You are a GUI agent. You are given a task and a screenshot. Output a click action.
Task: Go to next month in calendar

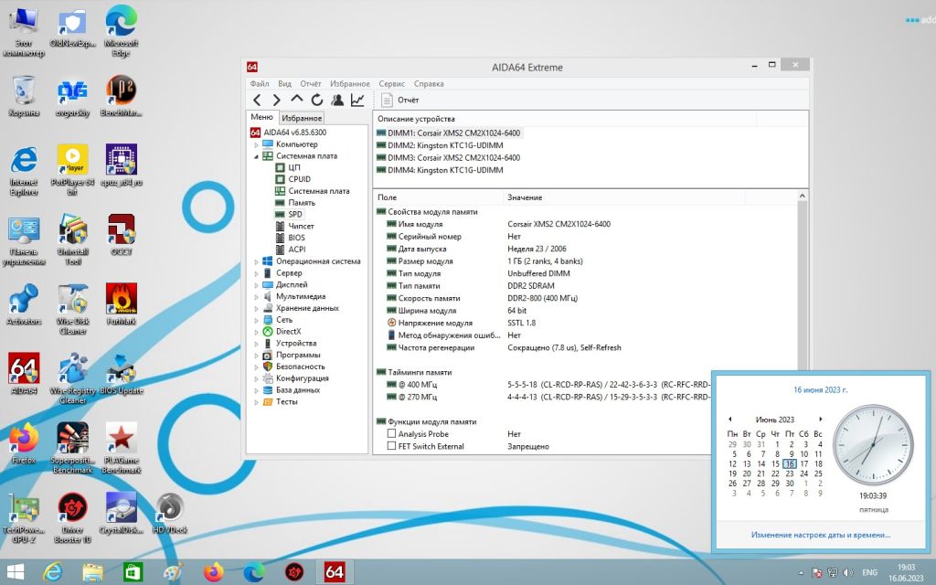821,419
